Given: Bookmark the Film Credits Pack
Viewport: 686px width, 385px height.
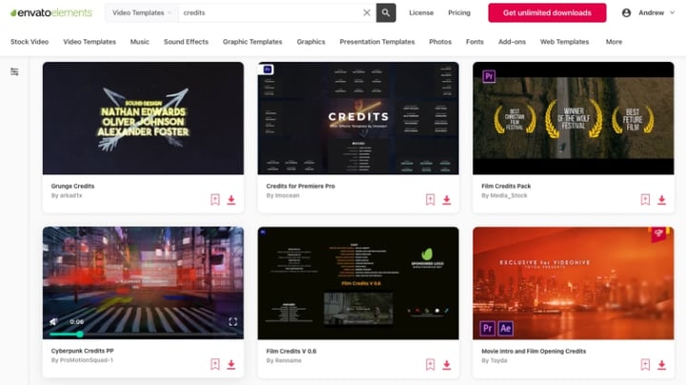Looking at the screenshot, I should click(645, 199).
